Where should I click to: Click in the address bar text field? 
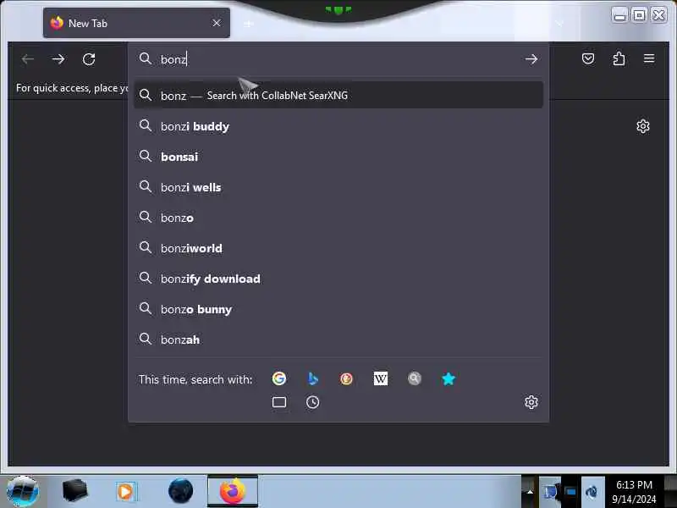[x=337, y=59]
